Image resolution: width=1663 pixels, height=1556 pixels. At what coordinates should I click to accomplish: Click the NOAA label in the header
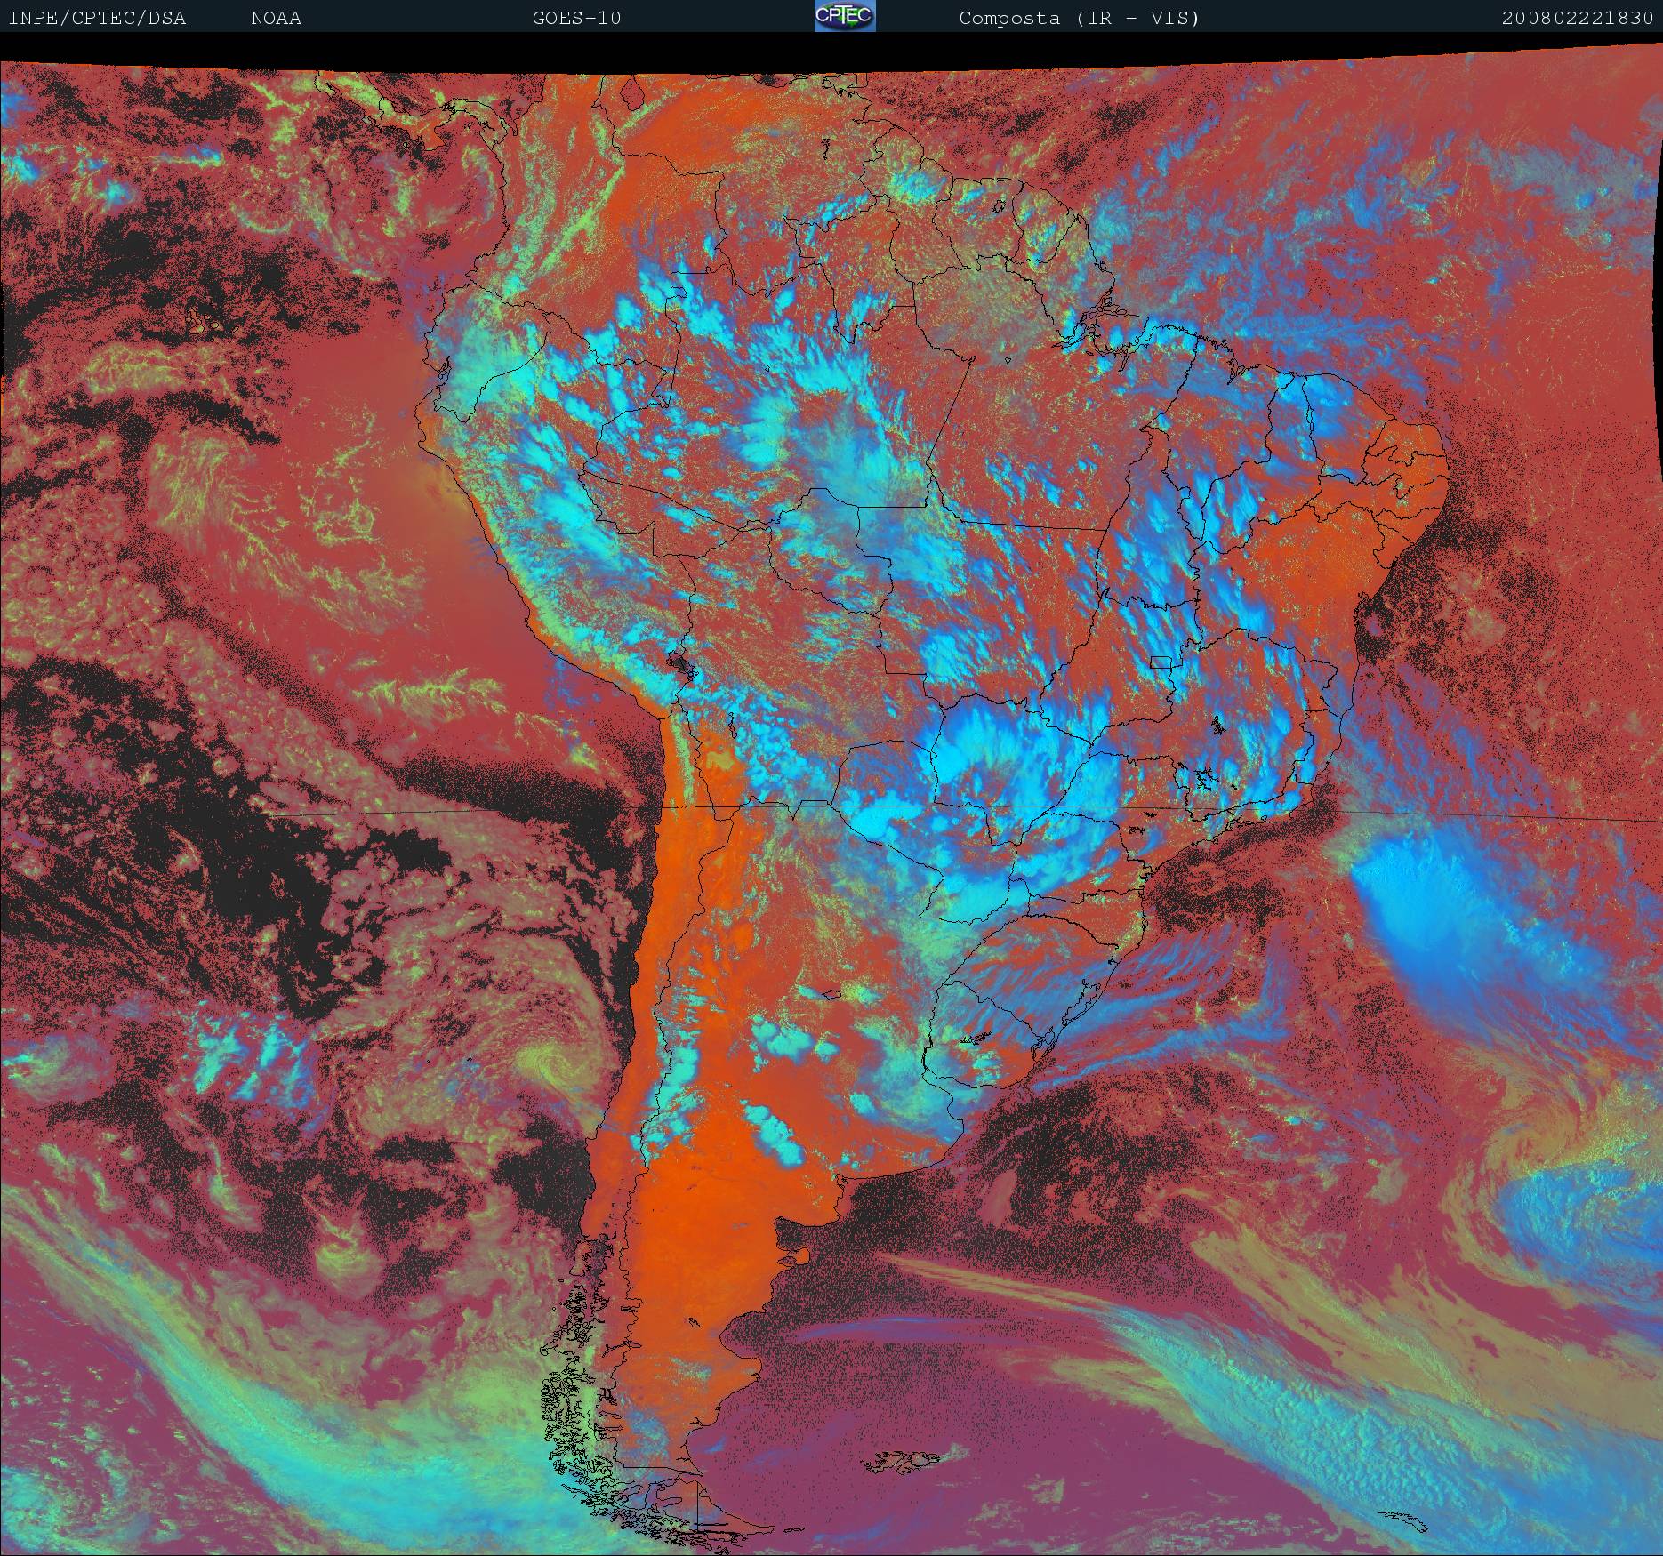pyautogui.click(x=276, y=19)
